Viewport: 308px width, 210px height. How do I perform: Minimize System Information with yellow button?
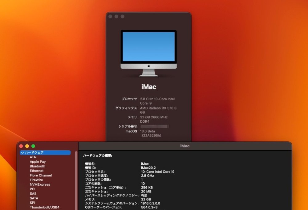click(x=27, y=146)
